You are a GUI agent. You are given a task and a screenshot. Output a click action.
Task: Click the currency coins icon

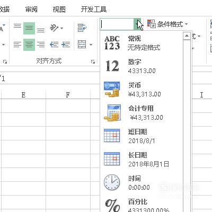click(x=112, y=90)
